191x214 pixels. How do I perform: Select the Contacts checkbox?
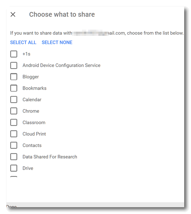(x=14, y=145)
